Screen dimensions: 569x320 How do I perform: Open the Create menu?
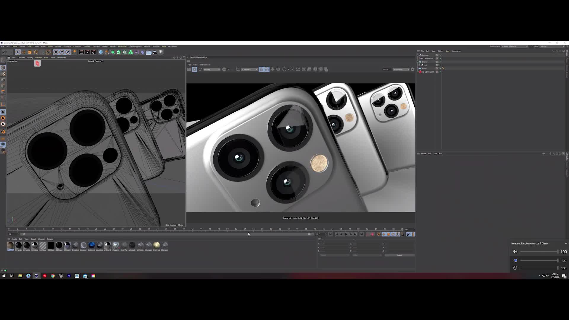click(14, 47)
